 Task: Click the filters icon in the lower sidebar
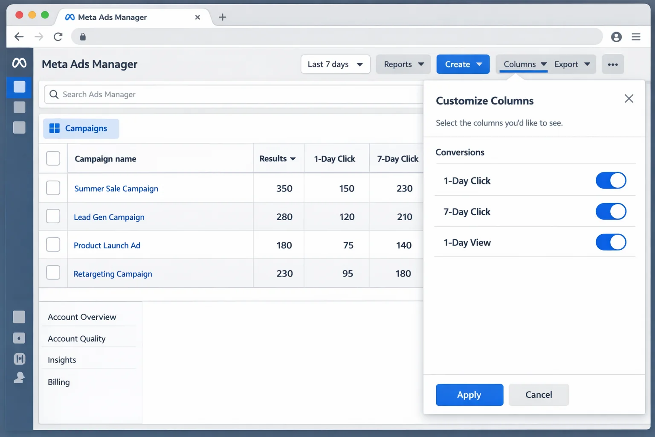(x=19, y=358)
